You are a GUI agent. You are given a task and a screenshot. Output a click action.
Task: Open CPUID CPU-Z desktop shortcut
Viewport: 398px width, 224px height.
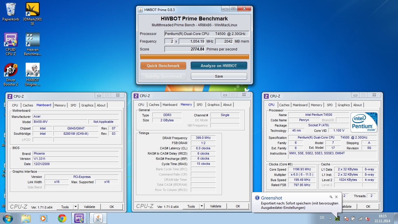click(11, 44)
